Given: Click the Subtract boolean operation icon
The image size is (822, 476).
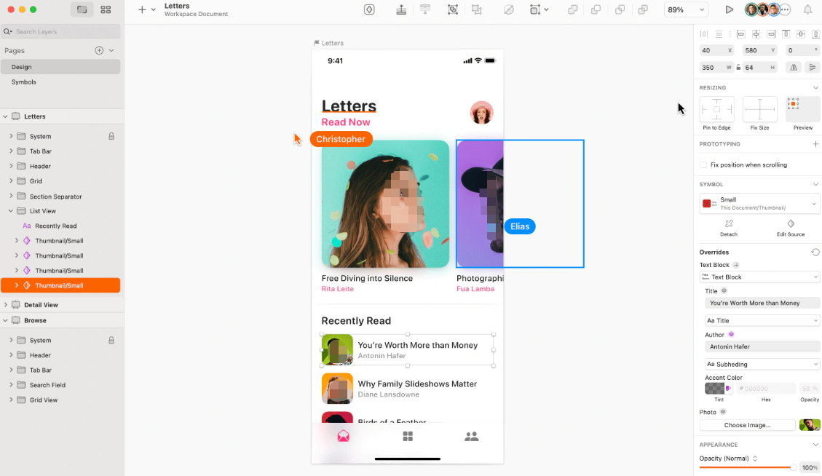Looking at the screenshot, I should coord(596,9).
